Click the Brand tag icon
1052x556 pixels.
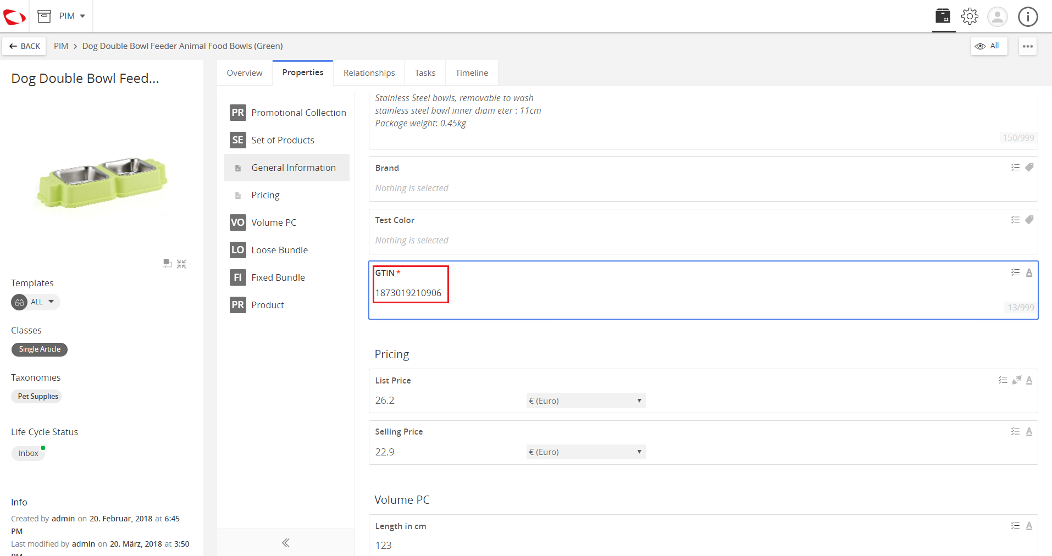click(x=1029, y=168)
